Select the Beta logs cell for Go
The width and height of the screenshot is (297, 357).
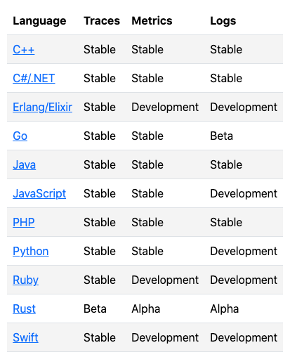coord(221,136)
